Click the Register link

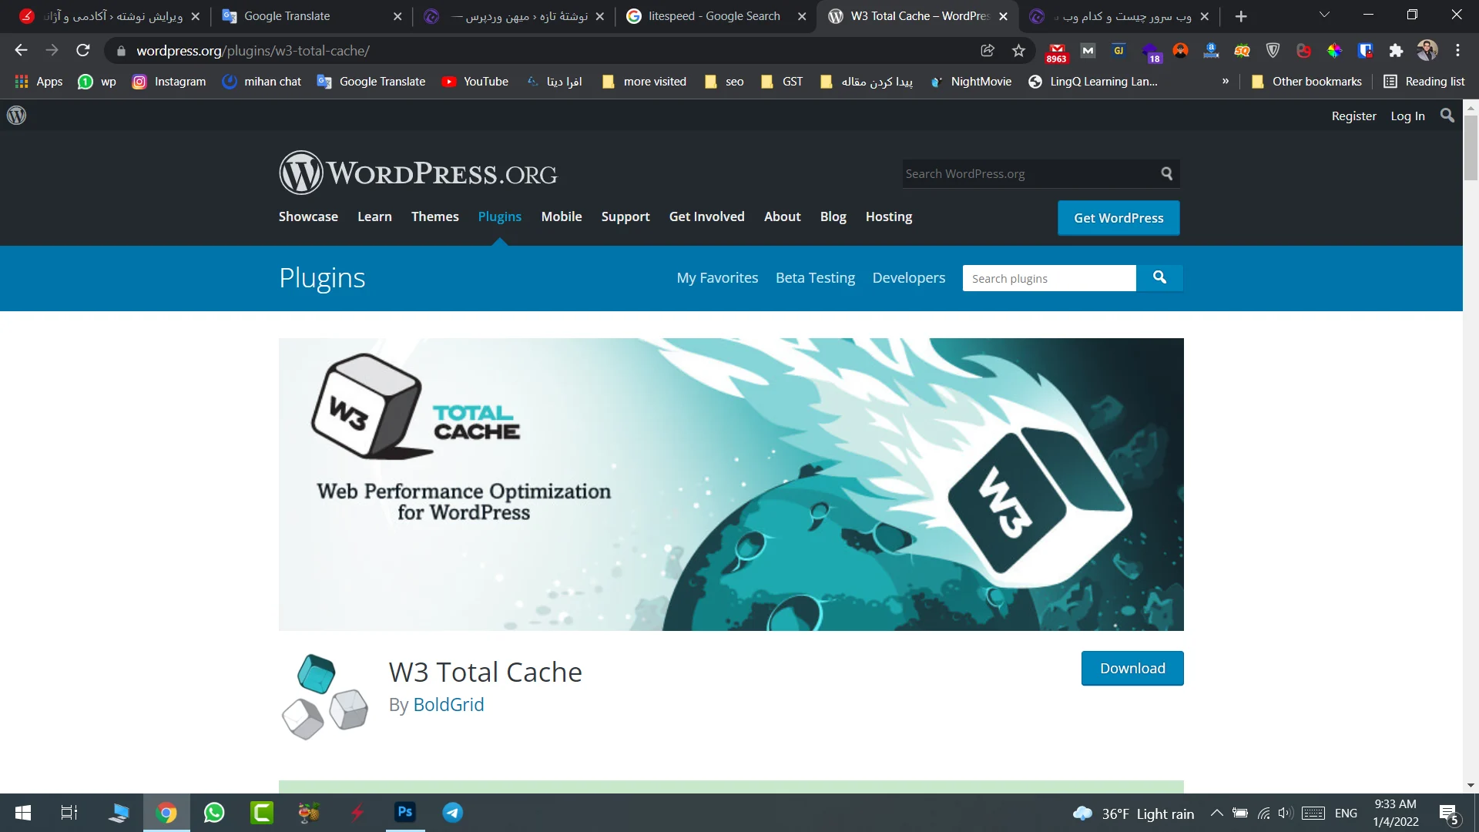click(1353, 116)
